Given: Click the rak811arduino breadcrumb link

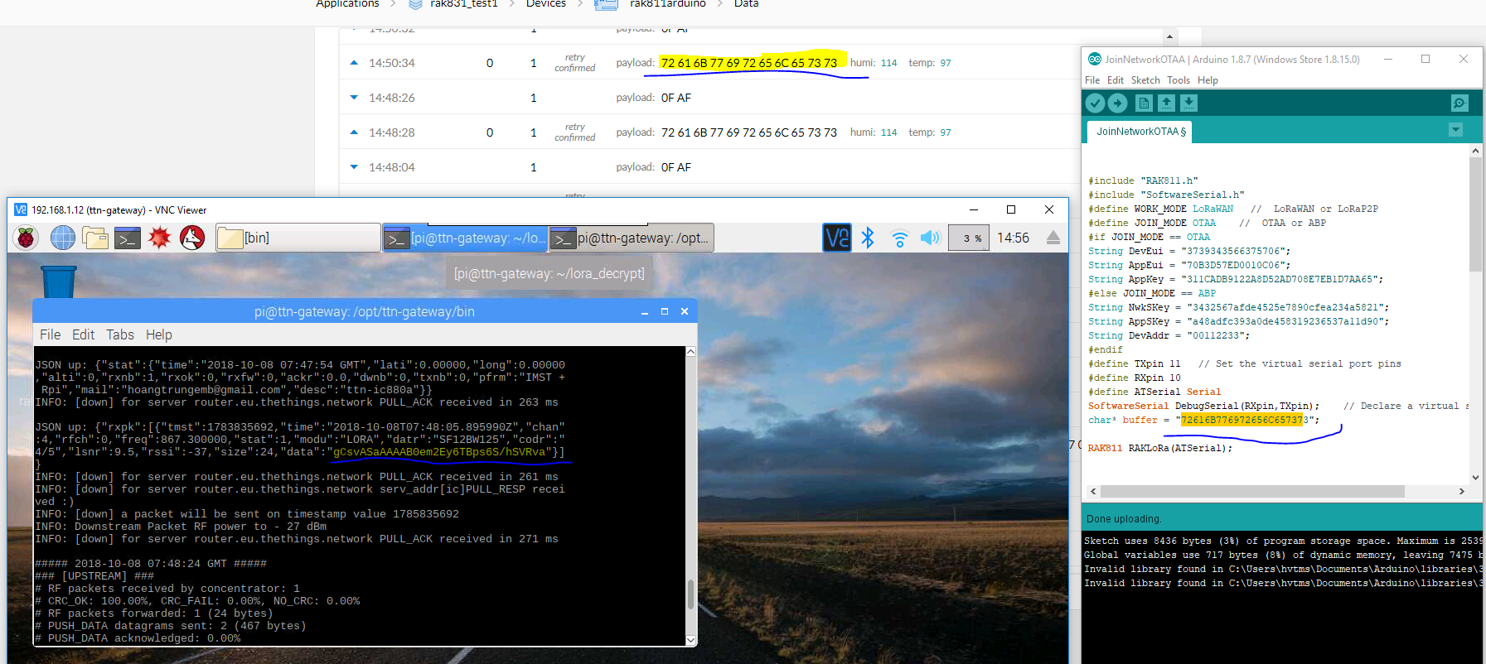Looking at the screenshot, I should 667,3.
